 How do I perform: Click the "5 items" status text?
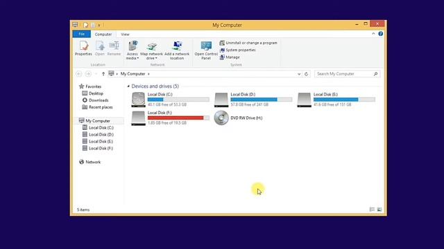click(83, 210)
